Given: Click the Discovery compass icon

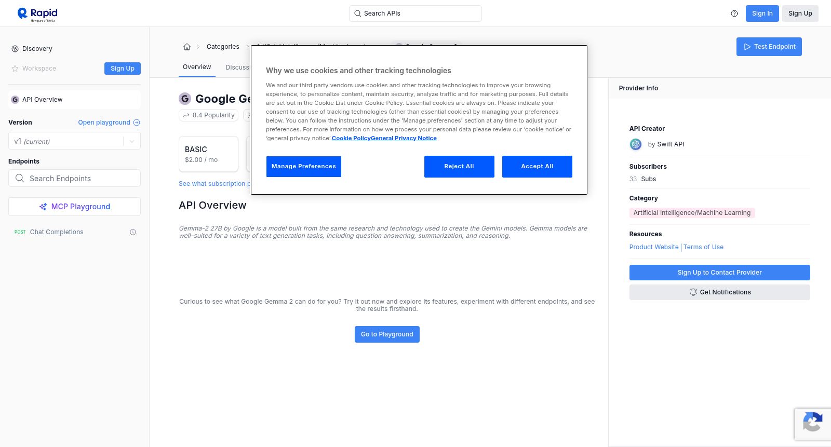Looking at the screenshot, I should tap(15, 49).
